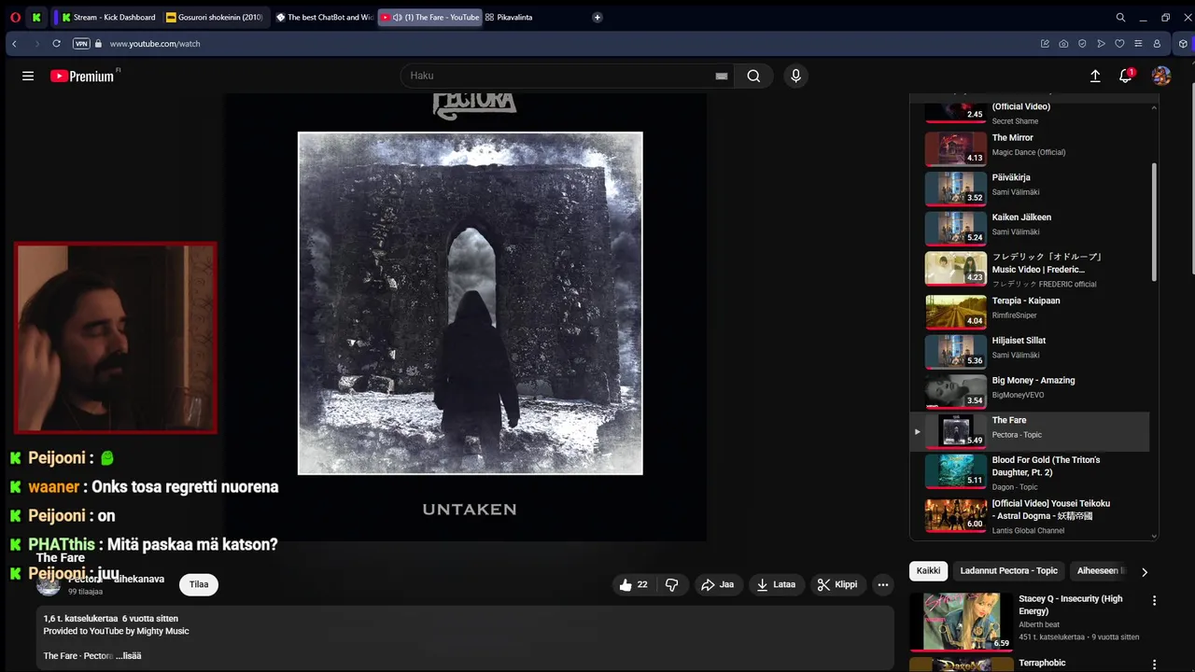Play Blood For Gold by Dagon

[x=1030, y=472]
